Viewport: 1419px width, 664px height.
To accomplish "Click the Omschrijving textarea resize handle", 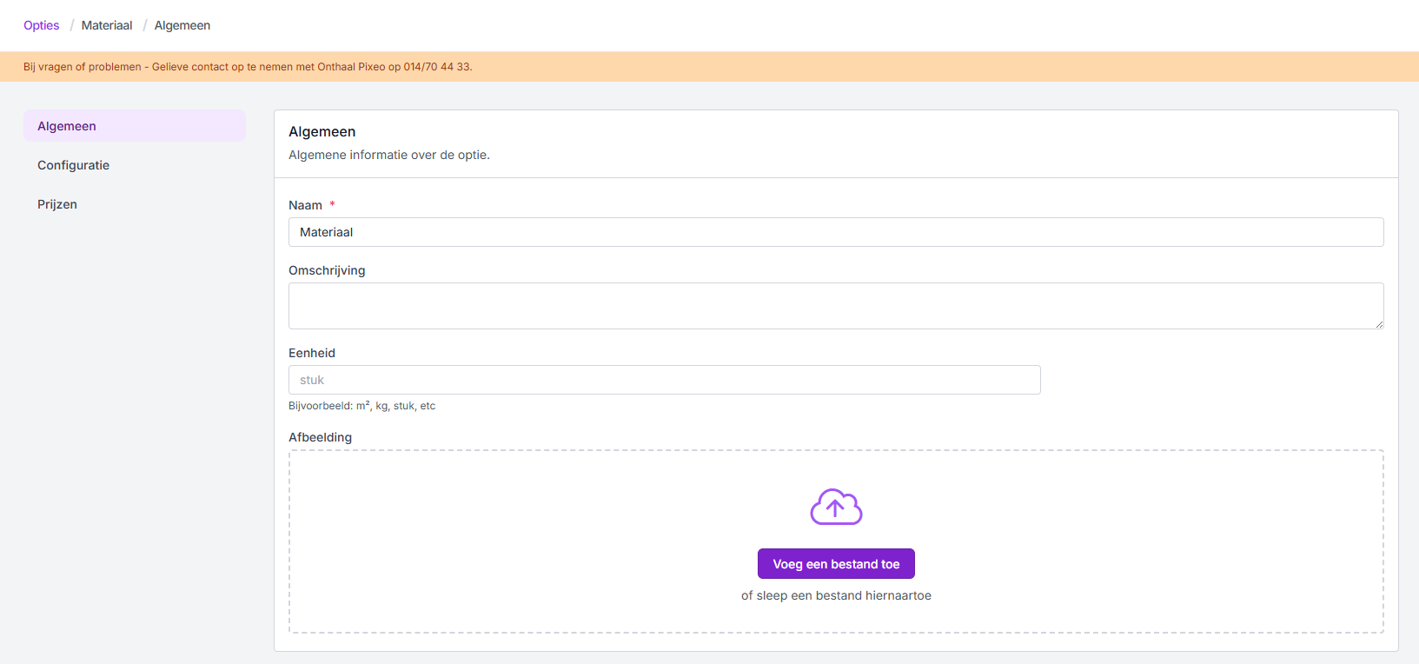I will [x=1378, y=323].
